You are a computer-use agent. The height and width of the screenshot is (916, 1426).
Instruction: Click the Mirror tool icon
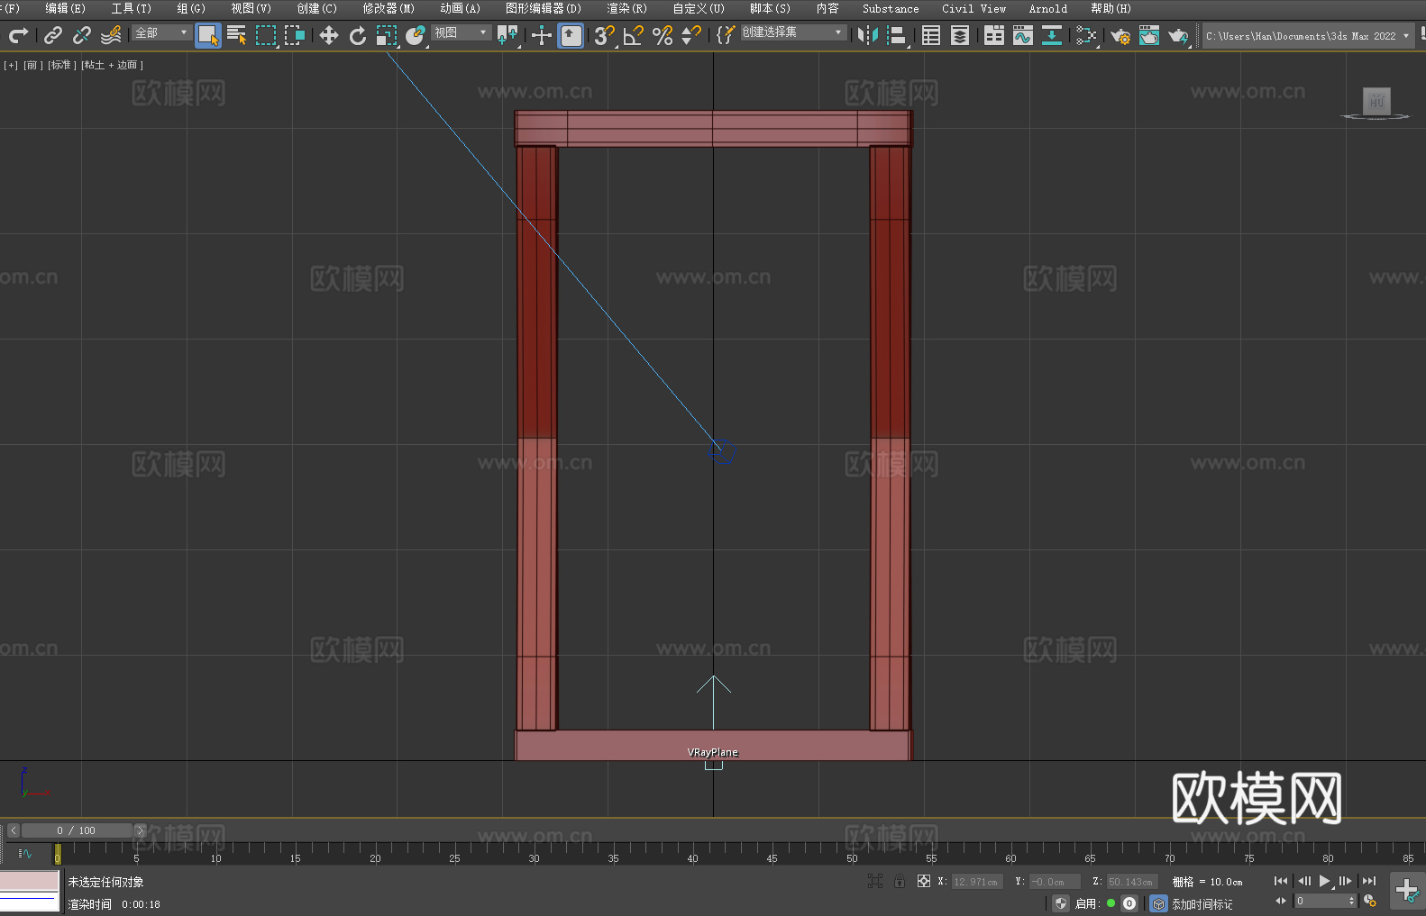868,35
